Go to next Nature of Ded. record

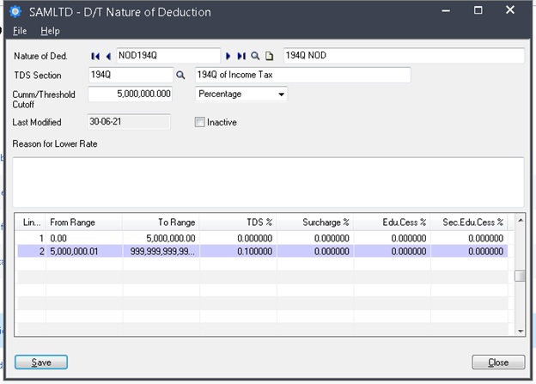click(x=228, y=56)
